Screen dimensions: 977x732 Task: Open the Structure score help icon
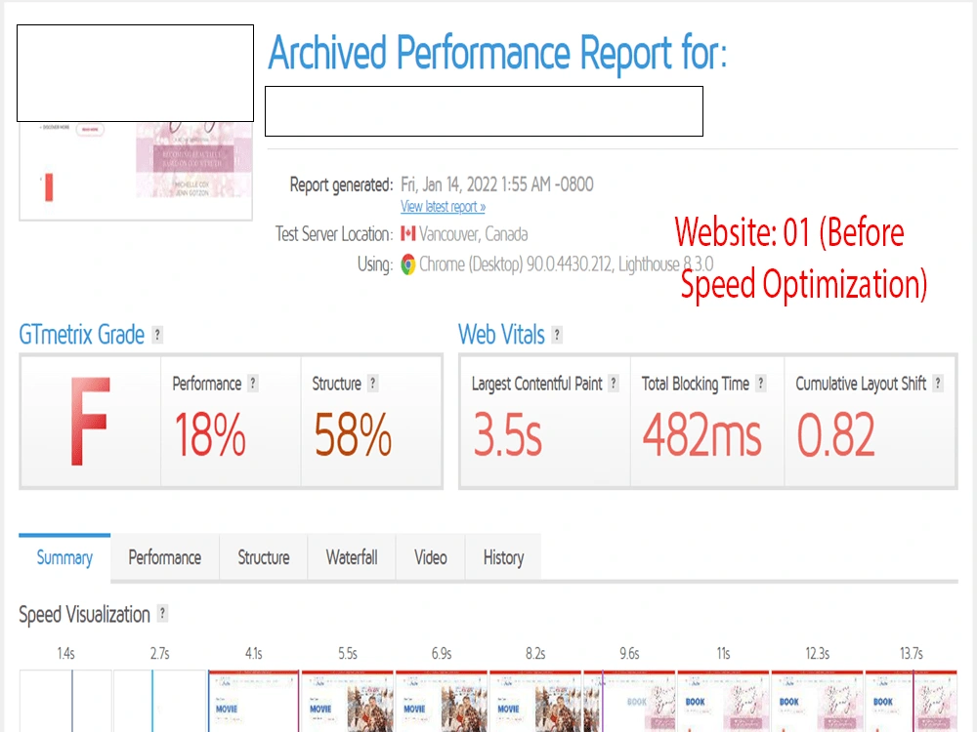[372, 384]
